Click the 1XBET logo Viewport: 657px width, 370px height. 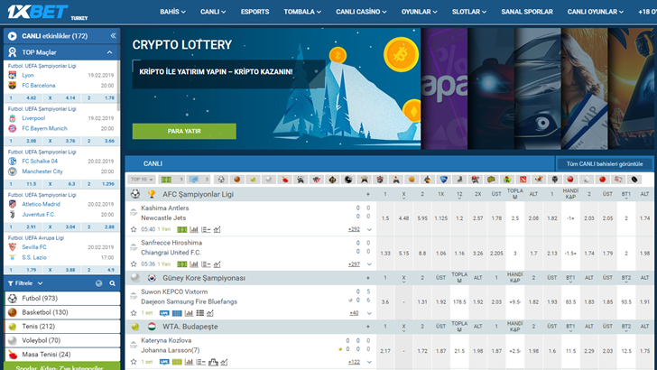pyautogui.click(x=38, y=12)
